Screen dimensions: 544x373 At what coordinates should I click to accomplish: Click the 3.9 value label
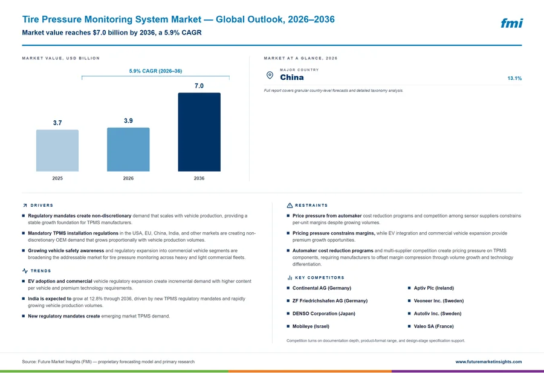coord(128,121)
